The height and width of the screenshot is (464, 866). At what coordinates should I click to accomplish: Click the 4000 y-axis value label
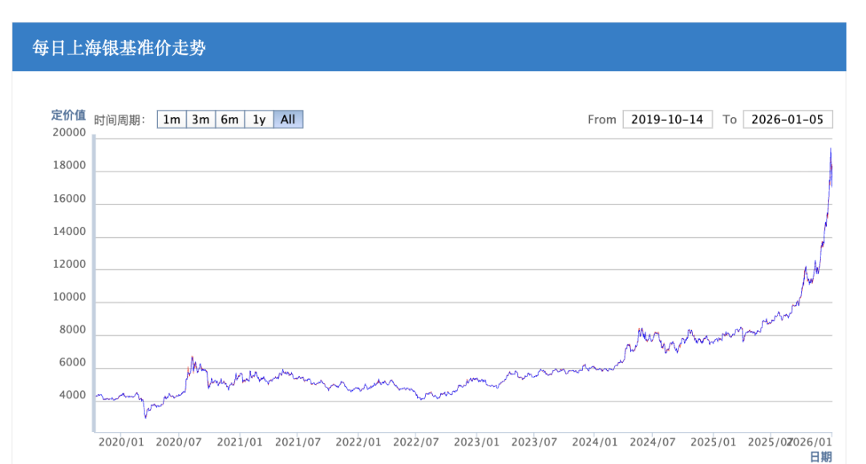(71, 395)
